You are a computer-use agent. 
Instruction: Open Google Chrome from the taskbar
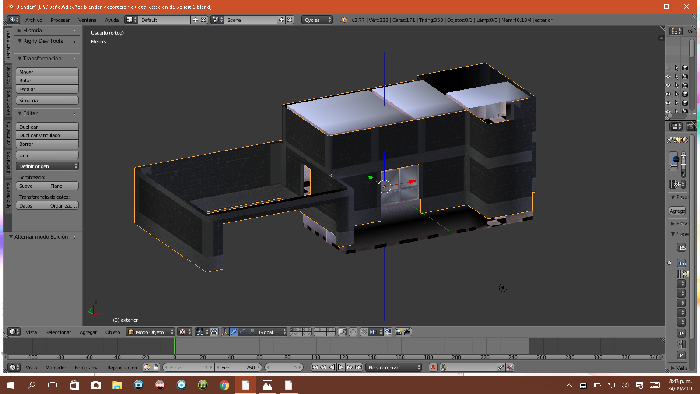click(224, 385)
